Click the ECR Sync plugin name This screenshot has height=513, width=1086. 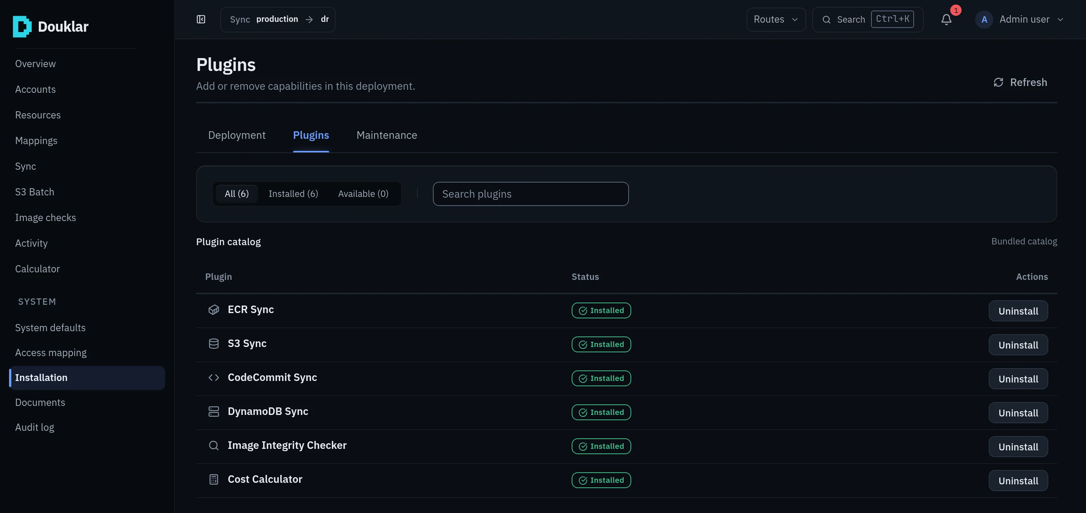pyautogui.click(x=251, y=310)
